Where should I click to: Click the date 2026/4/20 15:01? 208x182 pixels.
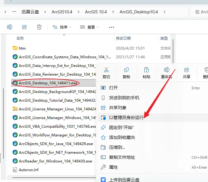(x=130, y=48)
